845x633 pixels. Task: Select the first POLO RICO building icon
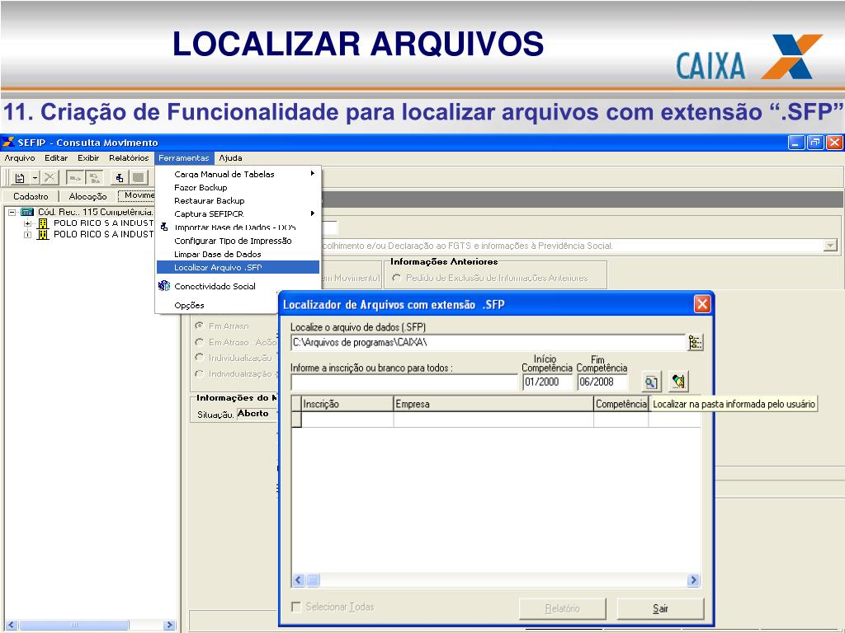(43, 223)
